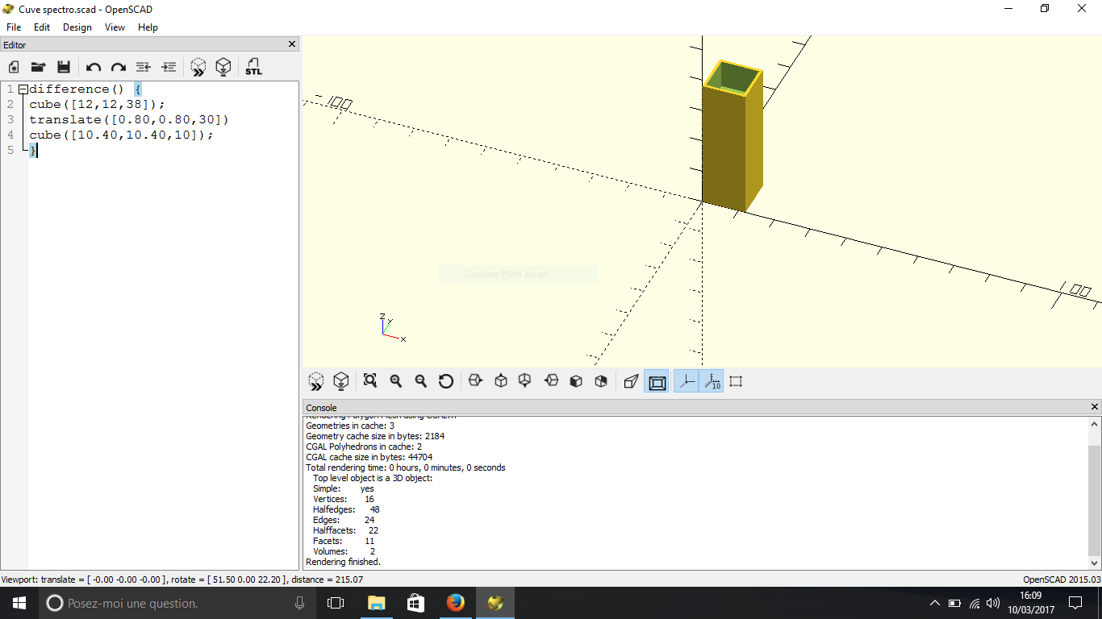Close the Editor panel
1102x619 pixels.
[292, 45]
